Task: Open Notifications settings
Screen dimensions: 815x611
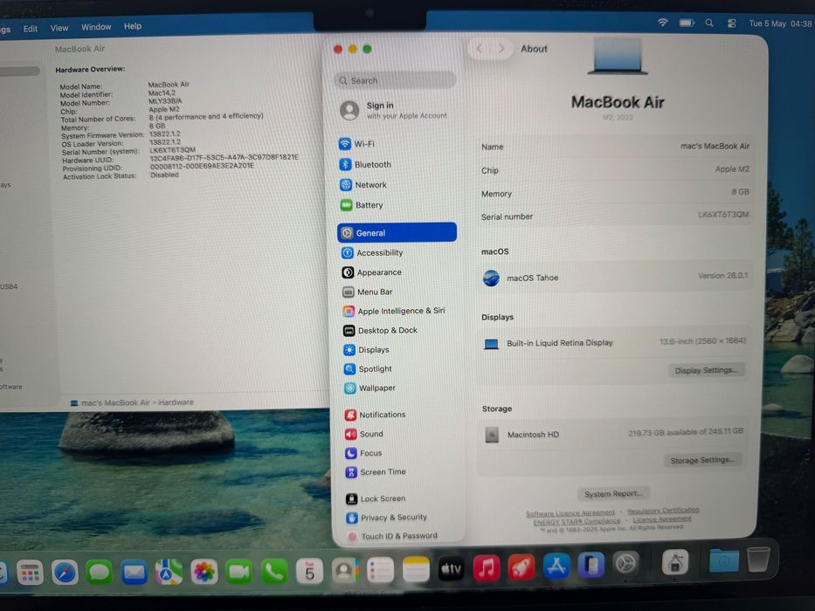Action: click(375, 415)
